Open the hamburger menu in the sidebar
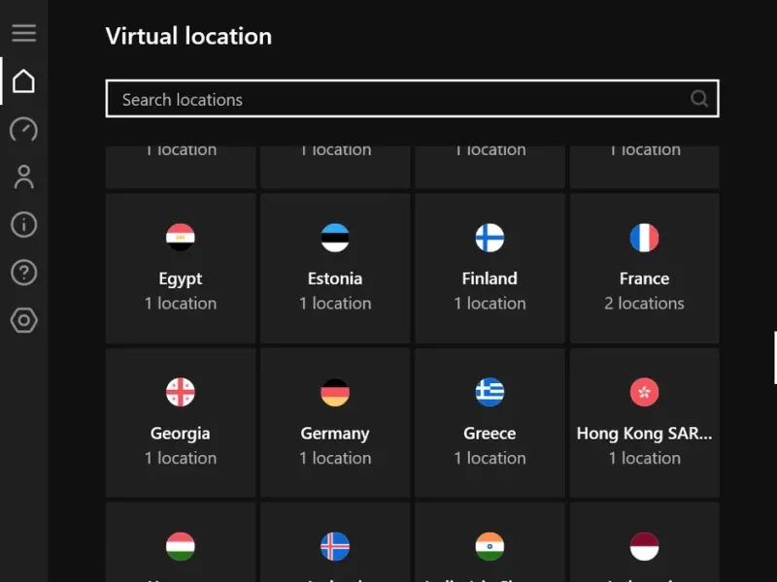777x582 pixels. pyautogui.click(x=23, y=33)
